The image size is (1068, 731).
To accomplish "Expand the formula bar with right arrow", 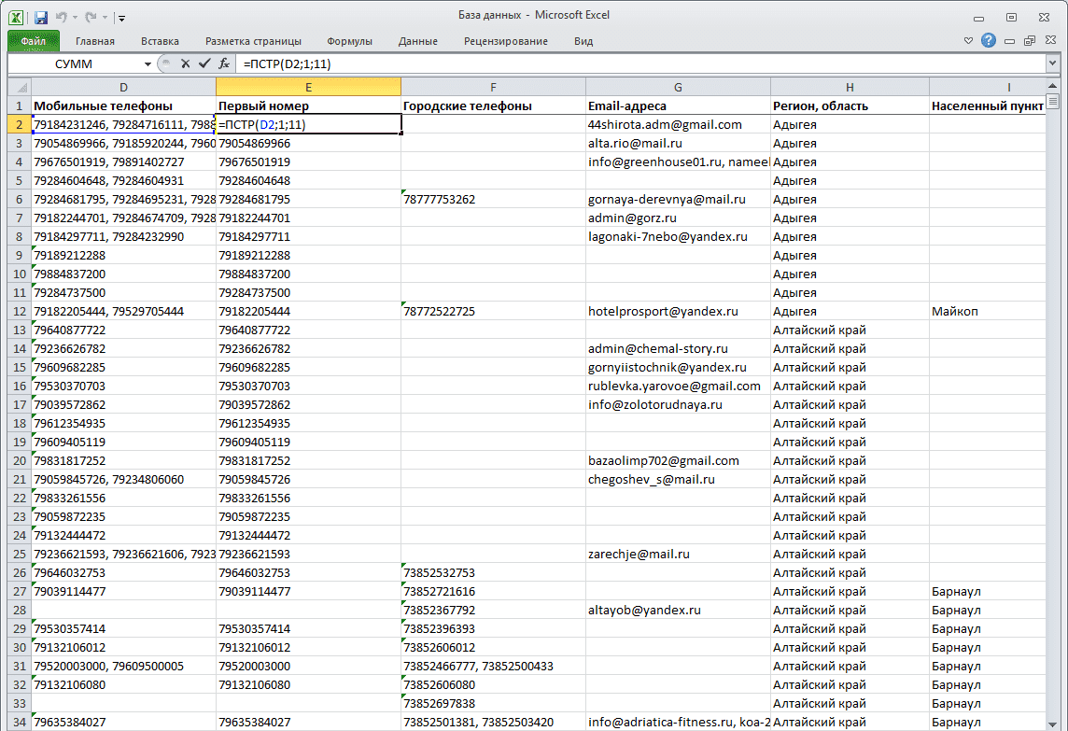I will [1052, 63].
